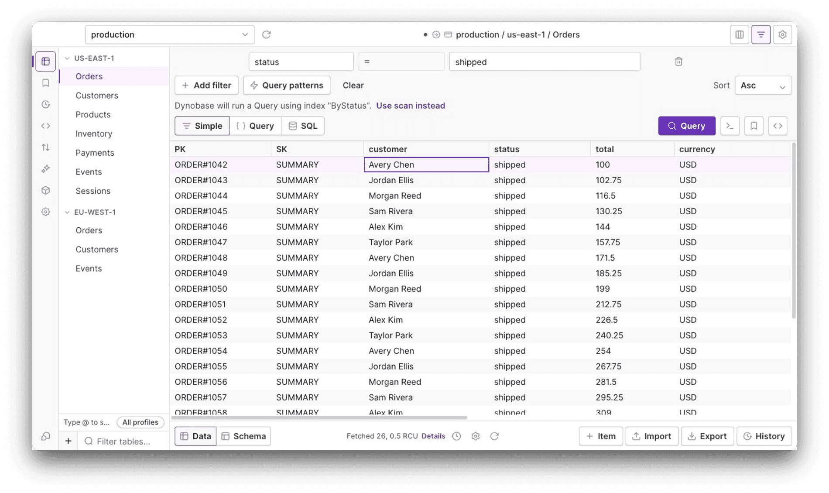
Task: Collapse the US-EAST-1 region group
Action: (67, 58)
